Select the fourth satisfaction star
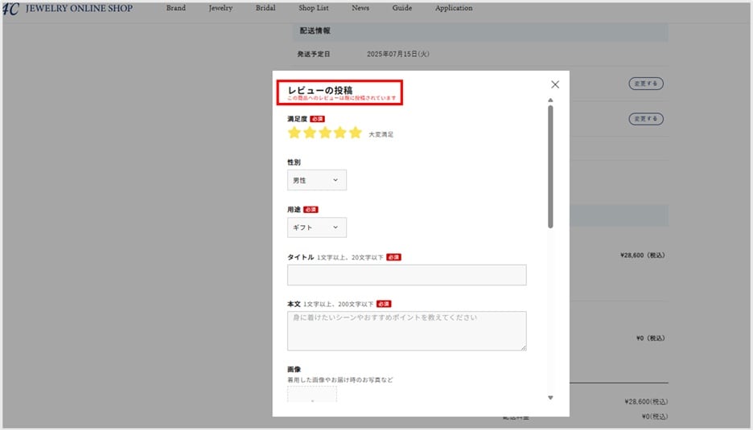 coord(340,133)
